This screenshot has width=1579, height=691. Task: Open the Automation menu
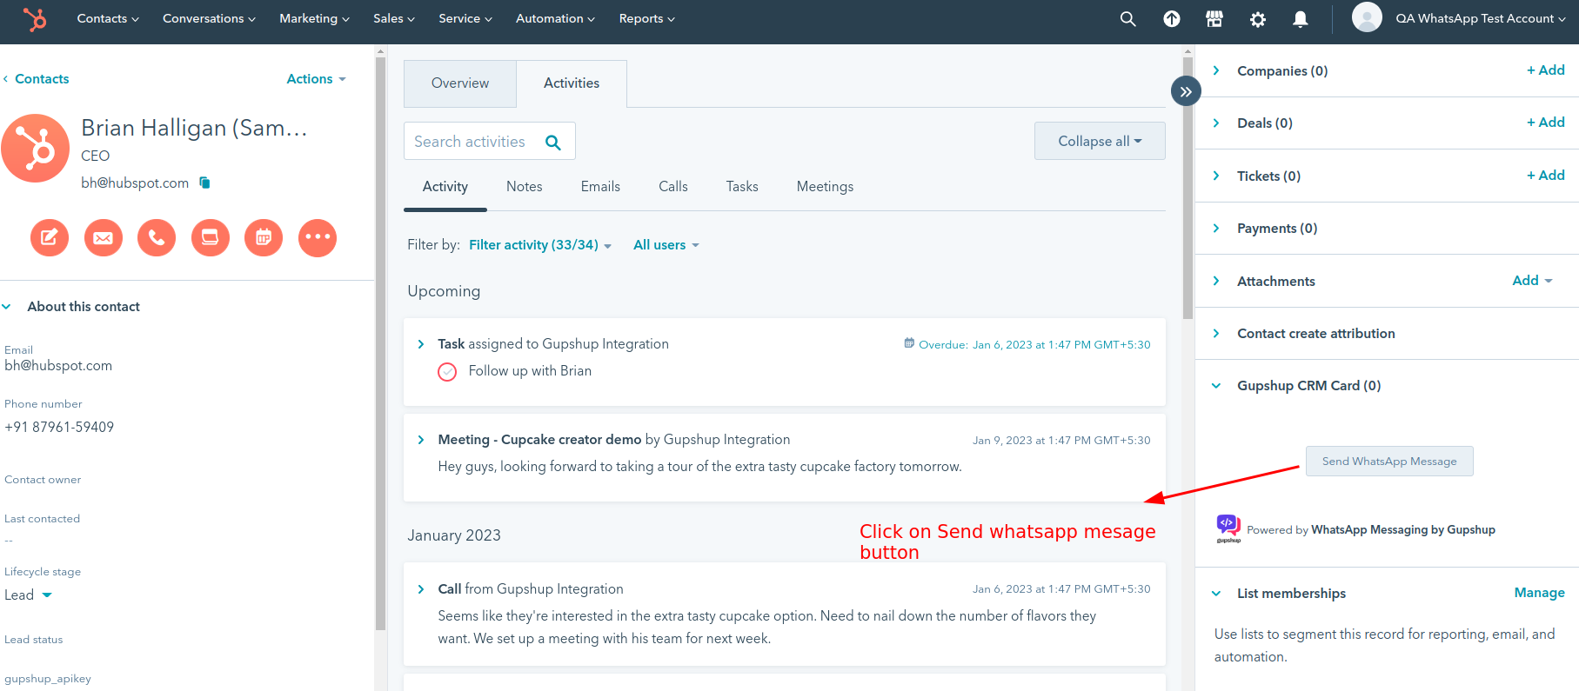pyautogui.click(x=555, y=18)
